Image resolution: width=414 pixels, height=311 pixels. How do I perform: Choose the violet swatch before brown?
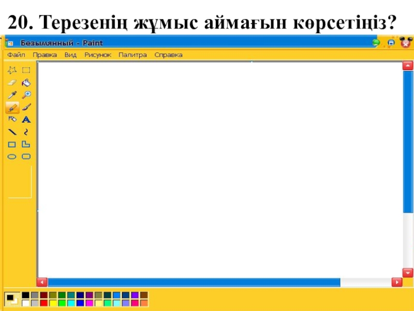[135, 295]
